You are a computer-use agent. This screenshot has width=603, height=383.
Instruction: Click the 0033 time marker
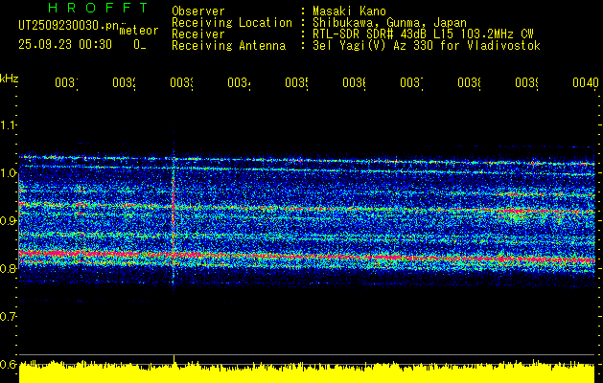coord(181,82)
